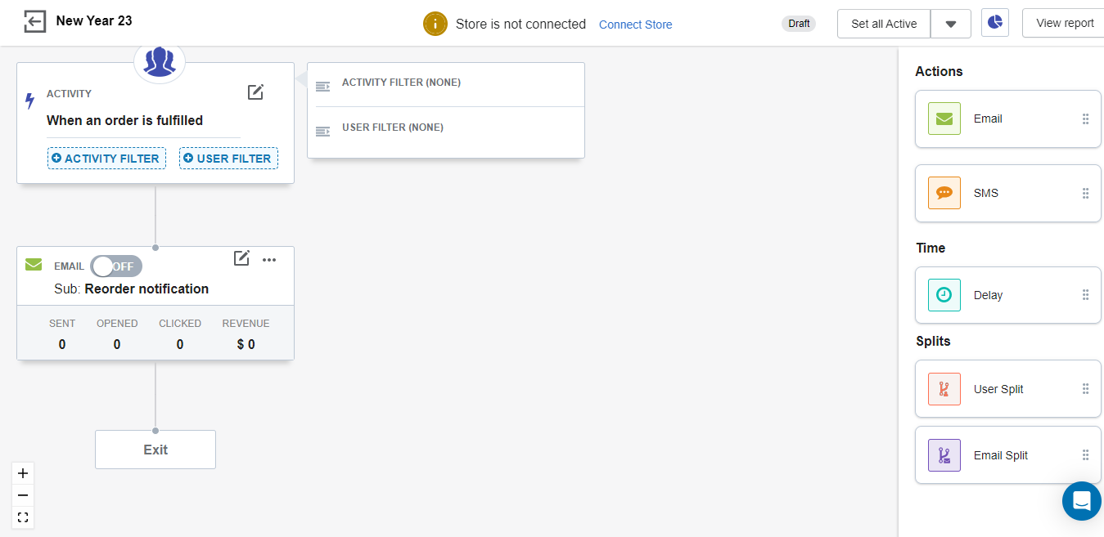Image resolution: width=1104 pixels, height=537 pixels.
Task: Click the Email action card label
Action: [x=988, y=119]
